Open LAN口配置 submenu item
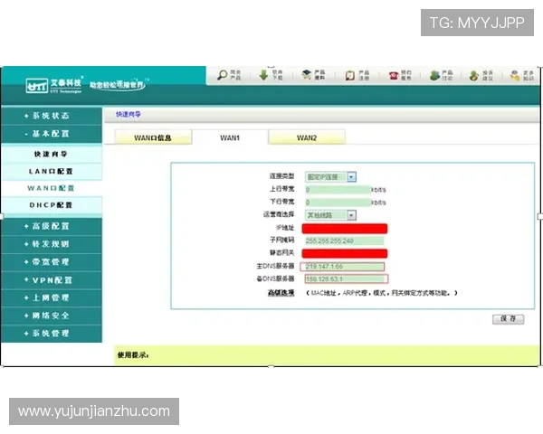 (x=52, y=171)
